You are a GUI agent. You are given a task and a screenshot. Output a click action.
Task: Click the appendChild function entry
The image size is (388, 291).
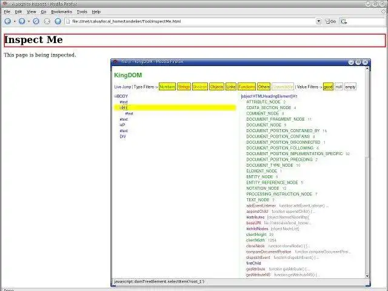(257, 212)
